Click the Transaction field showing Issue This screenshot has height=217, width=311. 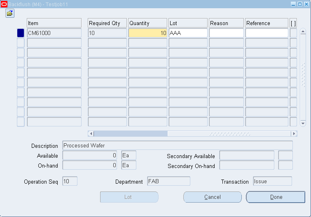(273, 181)
